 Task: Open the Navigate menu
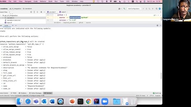point(28,1)
